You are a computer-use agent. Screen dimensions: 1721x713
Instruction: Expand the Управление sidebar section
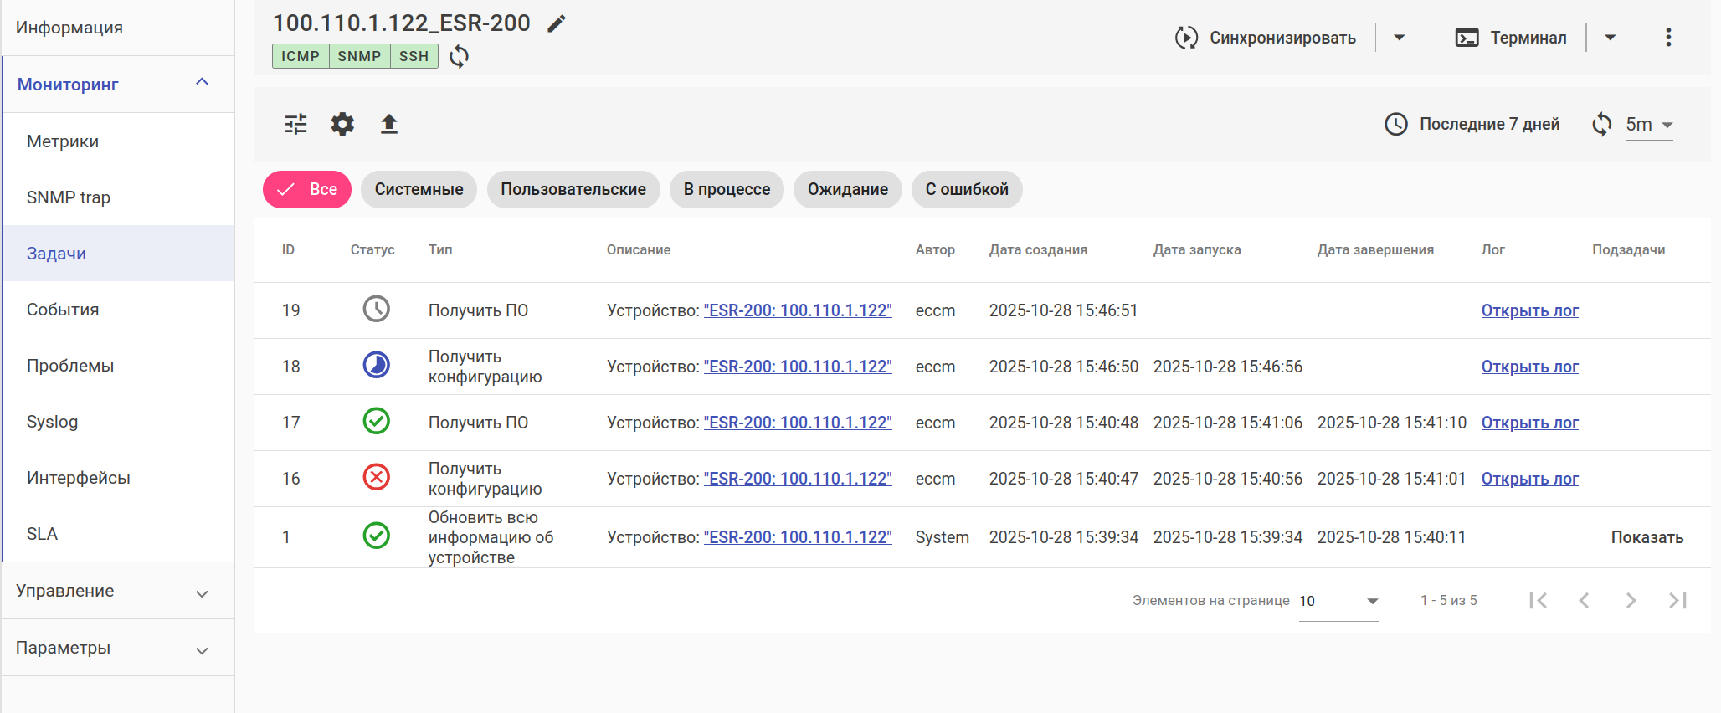117,591
